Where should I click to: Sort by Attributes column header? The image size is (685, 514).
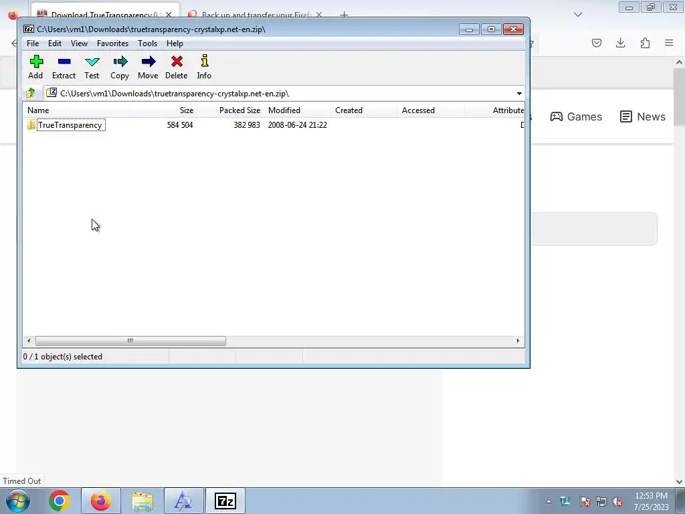[x=494, y=110]
